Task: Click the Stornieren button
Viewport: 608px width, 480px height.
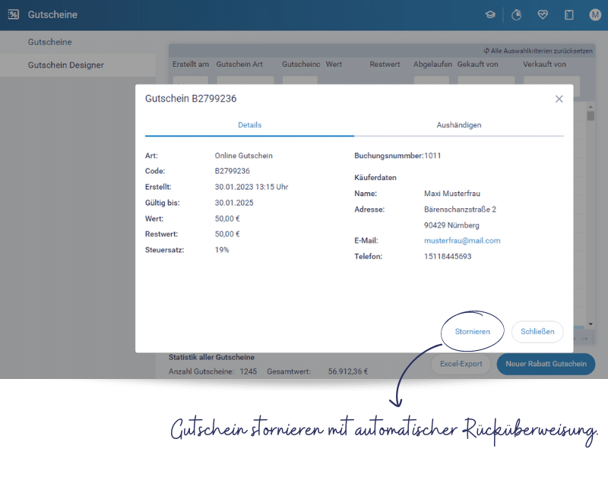Action: [472, 332]
